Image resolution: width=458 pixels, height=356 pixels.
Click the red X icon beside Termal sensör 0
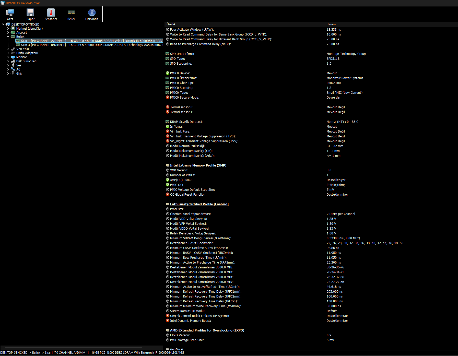coord(168,107)
